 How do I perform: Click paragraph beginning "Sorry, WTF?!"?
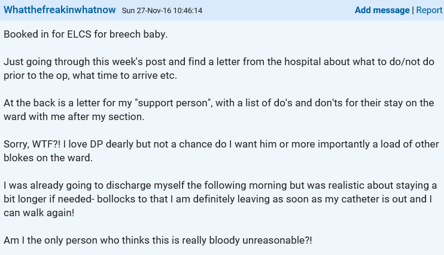point(221,151)
